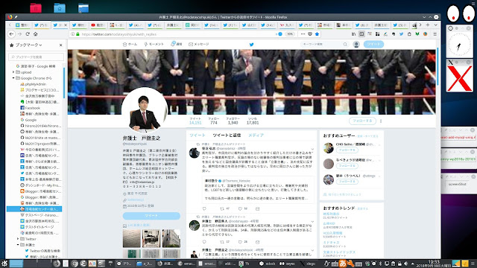
Task: Click the profile options three-dot menu
Action: pyautogui.click(x=381, y=121)
